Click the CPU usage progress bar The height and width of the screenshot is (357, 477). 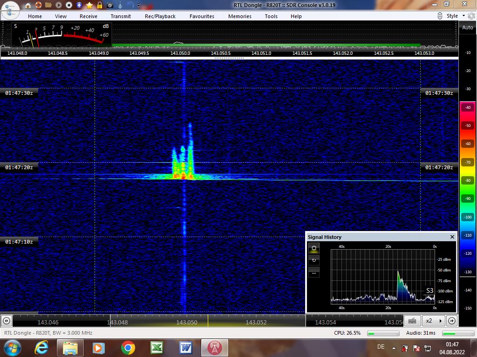[x=383, y=333]
